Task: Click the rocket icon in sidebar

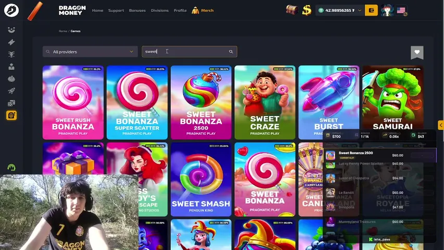Action: pyautogui.click(x=11, y=91)
